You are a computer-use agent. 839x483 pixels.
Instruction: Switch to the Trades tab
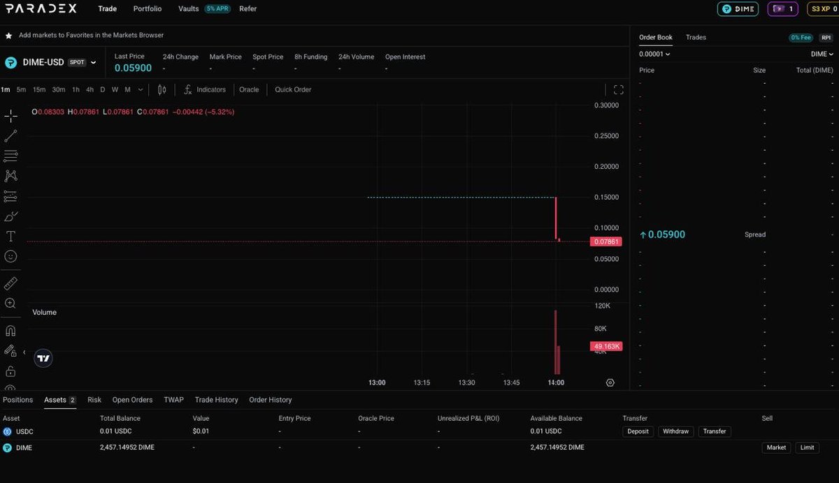tap(696, 37)
